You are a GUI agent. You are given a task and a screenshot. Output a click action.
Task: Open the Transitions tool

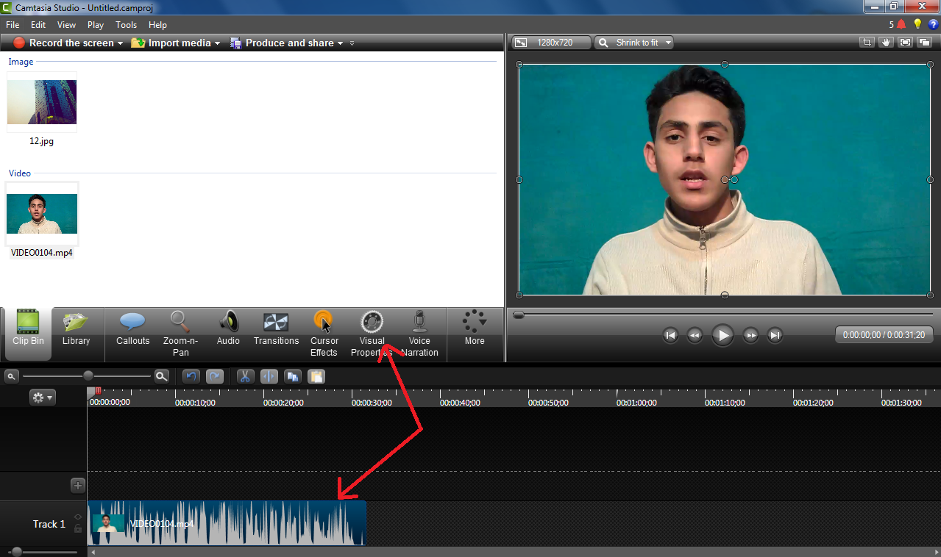(276, 328)
